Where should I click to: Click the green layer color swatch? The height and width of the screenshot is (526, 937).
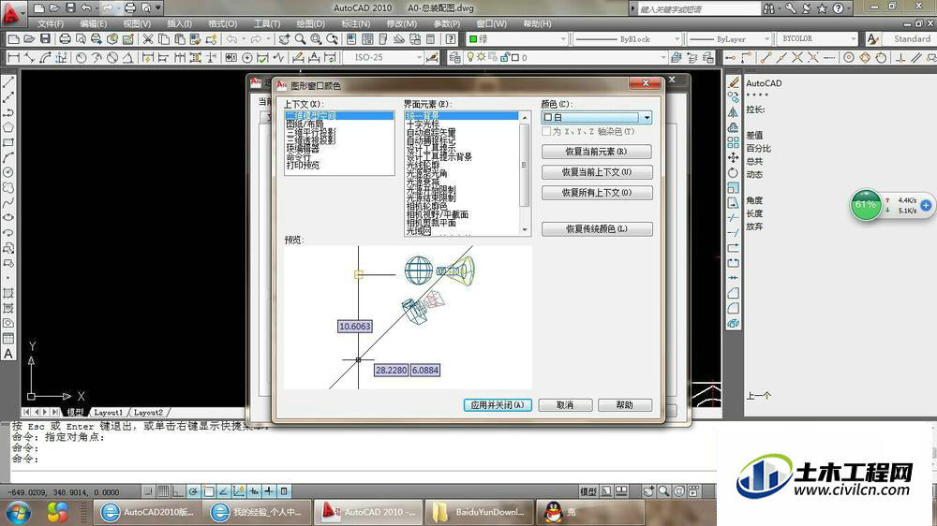(x=472, y=38)
